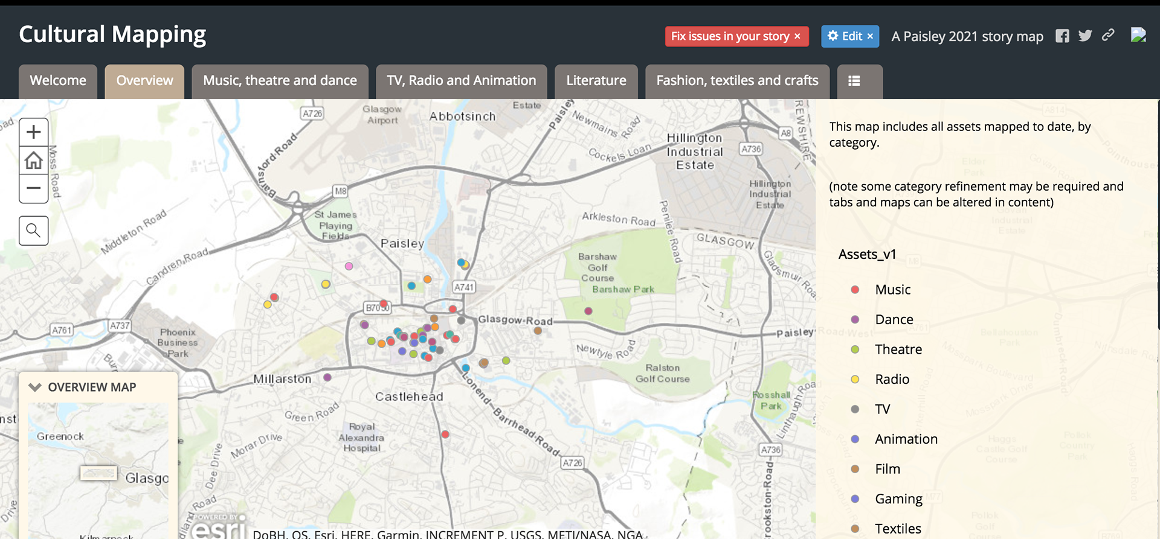The height and width of the screenshot is (539, 1160).
Task: Click the Dance legend purple swatch
Action: pyautogui.click(x=855, y=319)
